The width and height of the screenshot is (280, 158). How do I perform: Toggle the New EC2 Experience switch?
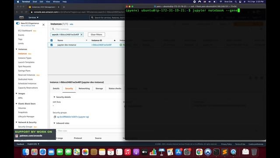tap(17, 23)
